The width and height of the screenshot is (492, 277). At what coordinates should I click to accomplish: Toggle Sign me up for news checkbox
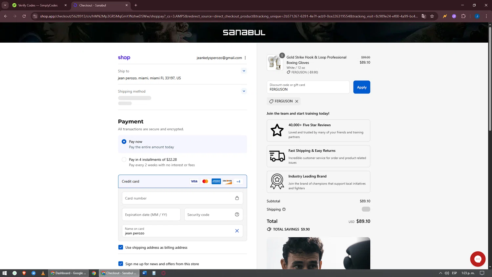[x=121, y=264]
